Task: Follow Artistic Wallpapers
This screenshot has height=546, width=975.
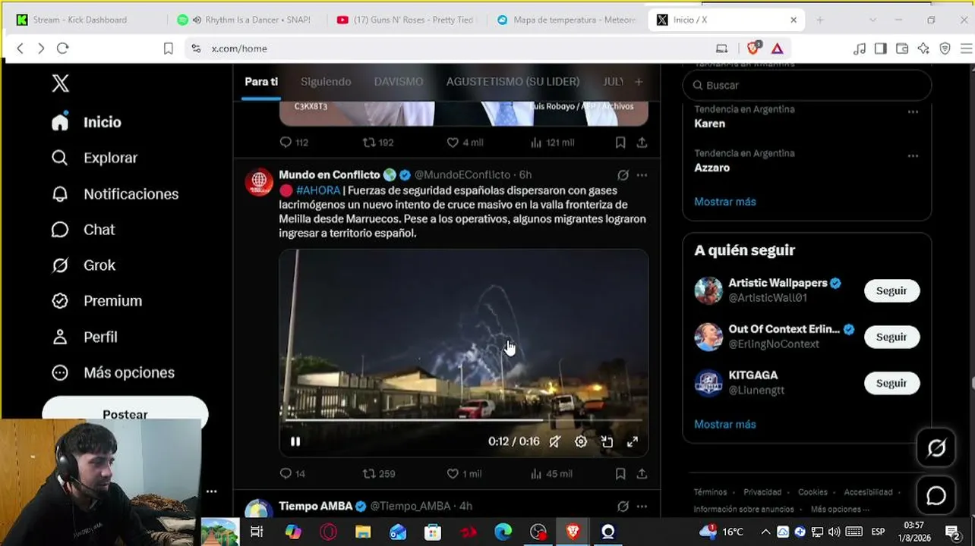Action: [x=891, y=291]
